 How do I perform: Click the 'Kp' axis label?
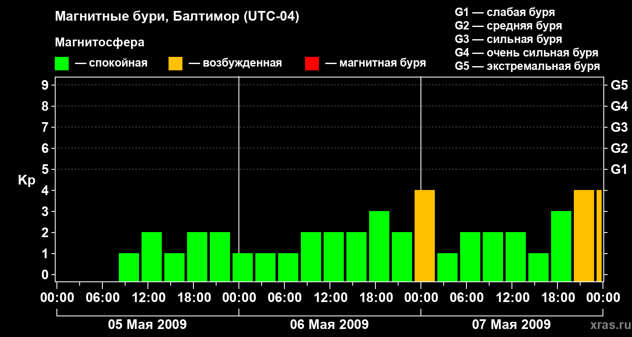(27, 180)
